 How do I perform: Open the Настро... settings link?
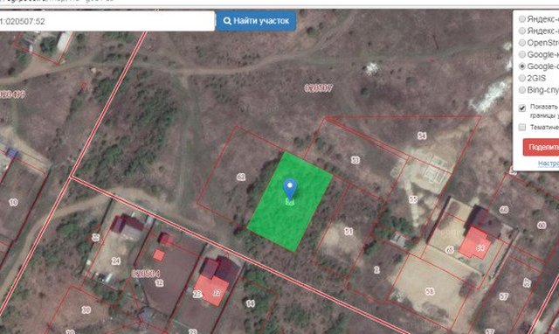click(549, 164)
